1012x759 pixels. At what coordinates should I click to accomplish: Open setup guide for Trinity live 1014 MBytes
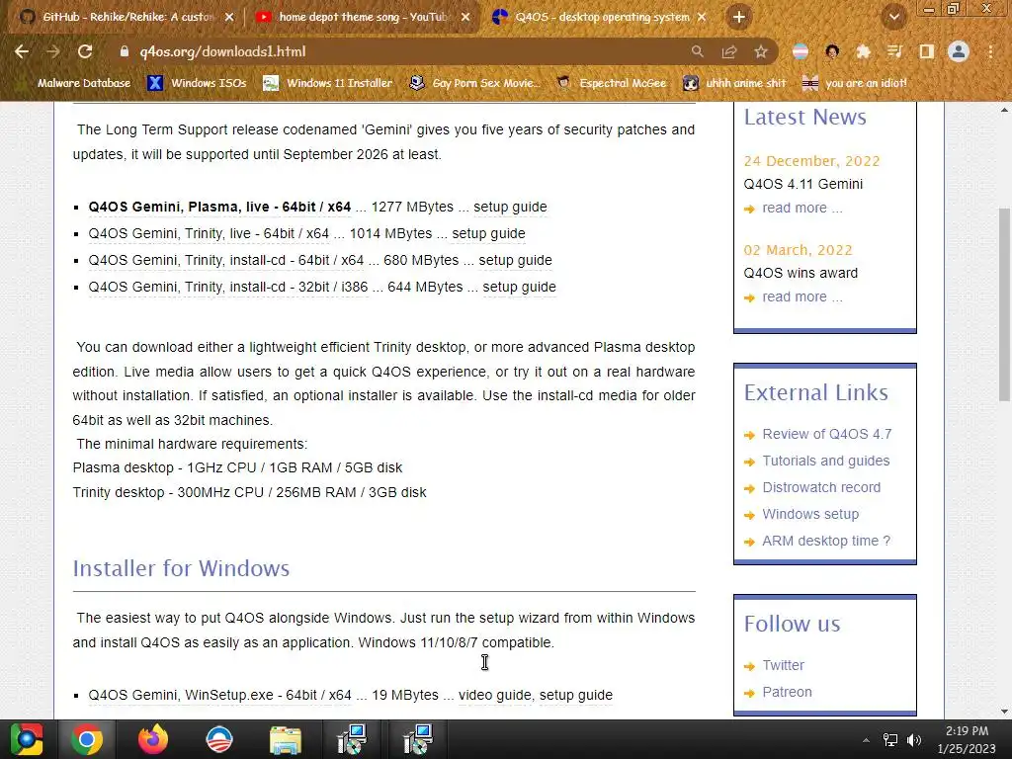click(488, 233)
